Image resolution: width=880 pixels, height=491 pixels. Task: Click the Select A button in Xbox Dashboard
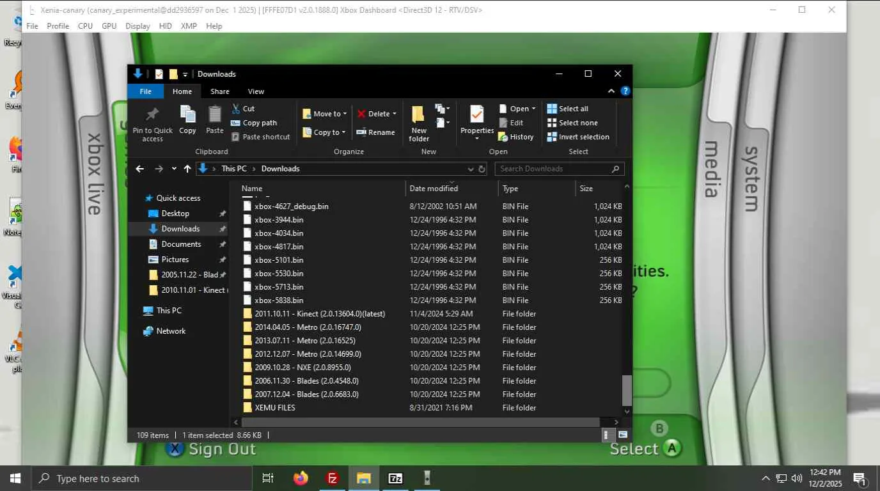tap(672, 448)
